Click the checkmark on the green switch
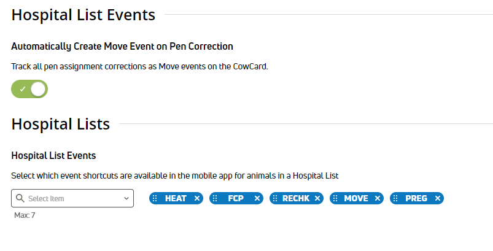The height and width of the screenshot is (251, 493). pos(22,89)
